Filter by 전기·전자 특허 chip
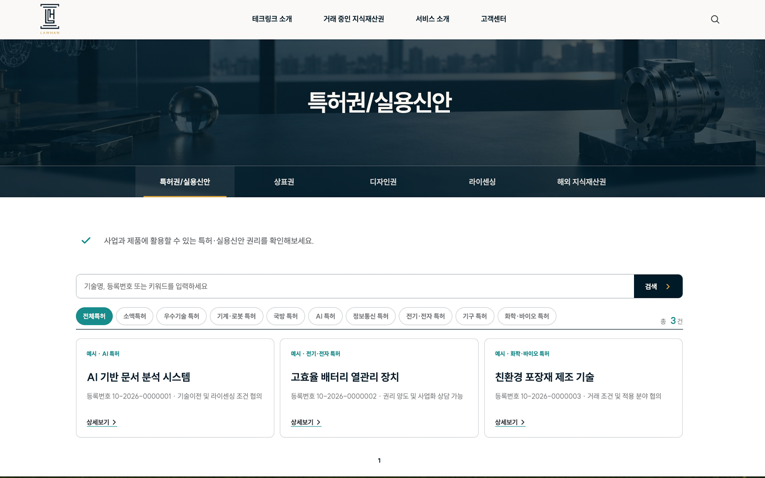 click(426, 316)
